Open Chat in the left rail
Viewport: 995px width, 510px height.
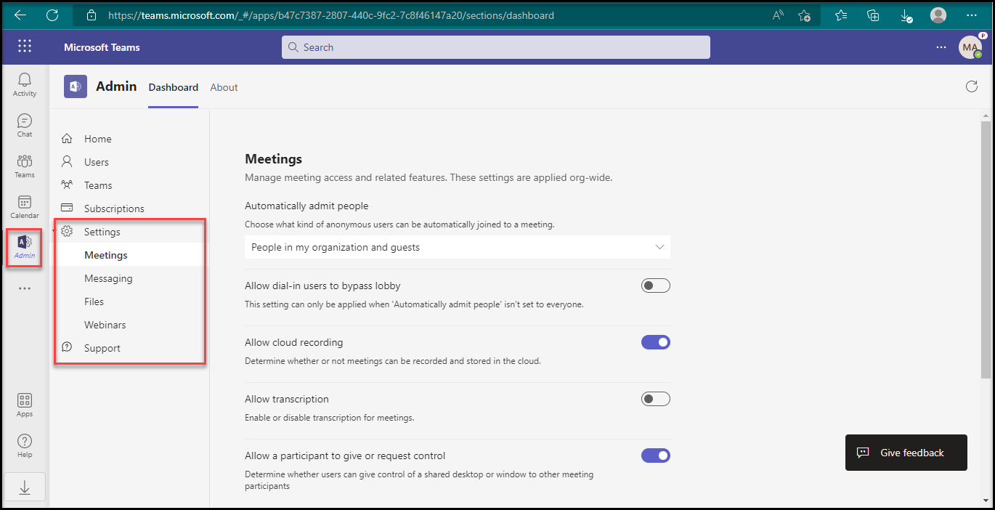coord(25,125)
